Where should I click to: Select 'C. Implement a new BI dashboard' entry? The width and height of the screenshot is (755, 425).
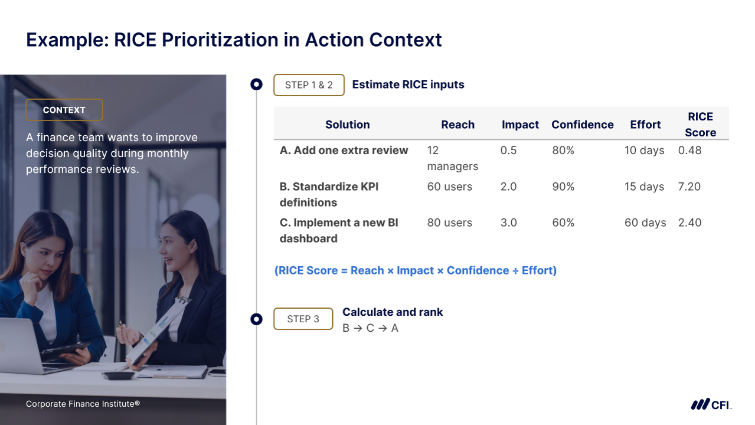[x=338, y=230]
